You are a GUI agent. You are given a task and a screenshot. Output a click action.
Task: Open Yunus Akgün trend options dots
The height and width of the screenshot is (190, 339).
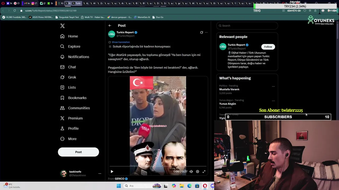(273, 101)
